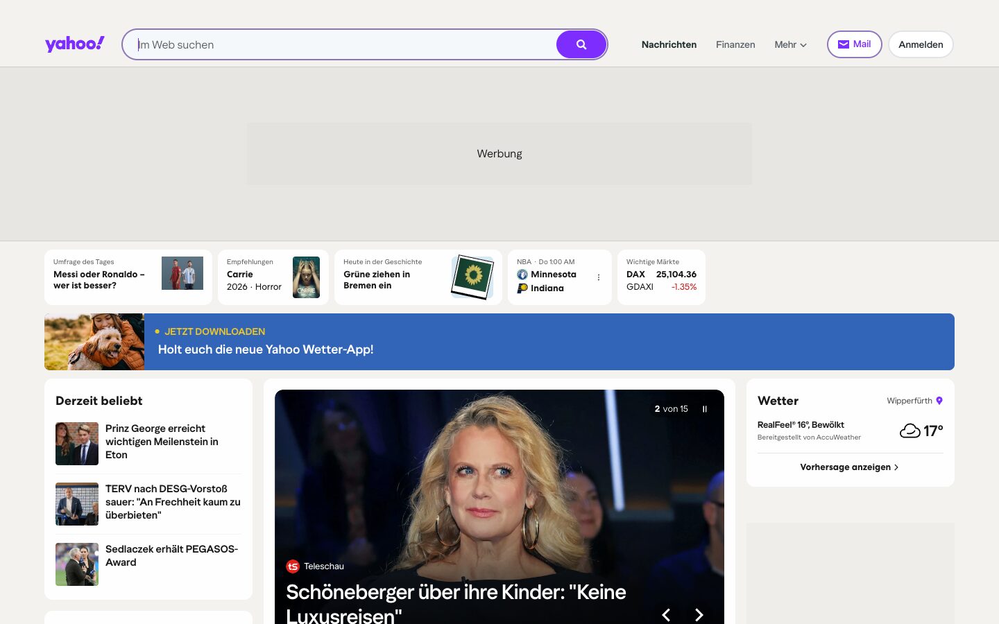Click the dog photo on the weather banner
Viewport: 999px width, 624px height.
(94, 342)
